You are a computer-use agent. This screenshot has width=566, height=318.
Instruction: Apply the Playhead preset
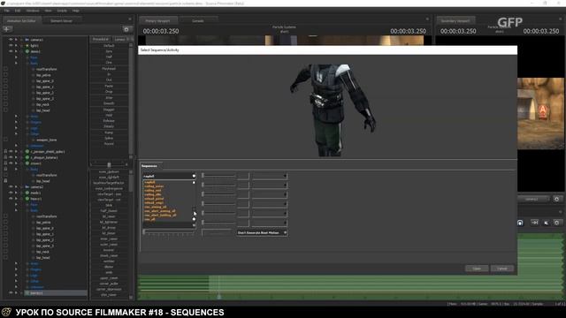109,69
